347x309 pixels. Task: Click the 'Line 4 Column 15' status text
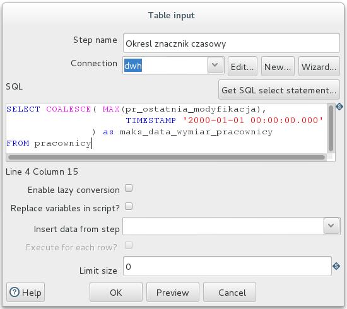pyautogui.click(x=42, y=172)
